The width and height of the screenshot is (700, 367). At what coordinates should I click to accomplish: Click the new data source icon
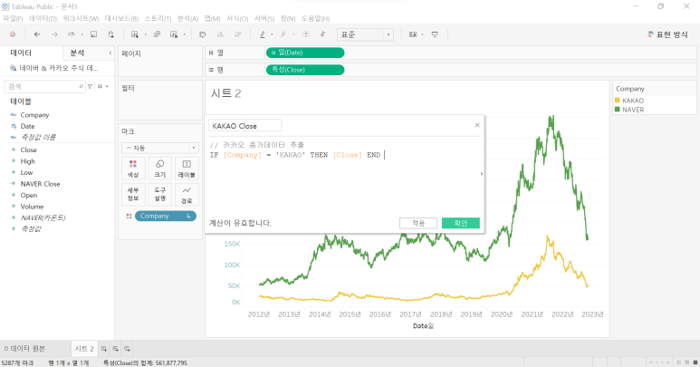coord(111,34)
